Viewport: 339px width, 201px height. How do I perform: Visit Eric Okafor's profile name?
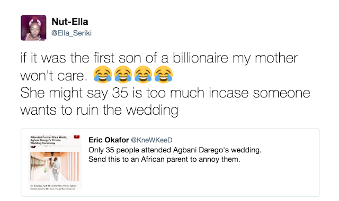coord(109,140)
